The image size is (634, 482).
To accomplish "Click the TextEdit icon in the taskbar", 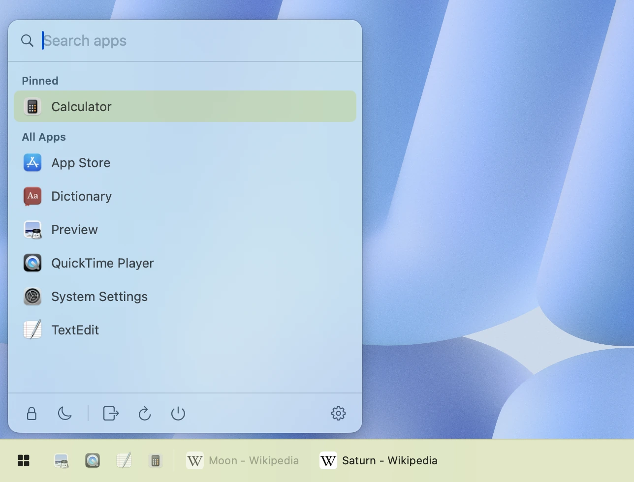I will click(x=124, y=460).
